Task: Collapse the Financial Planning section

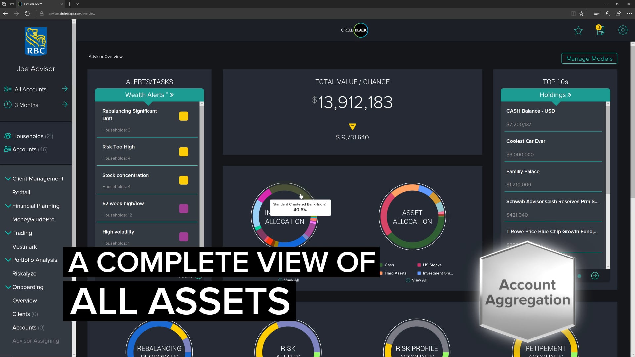Action: [8, 206]
